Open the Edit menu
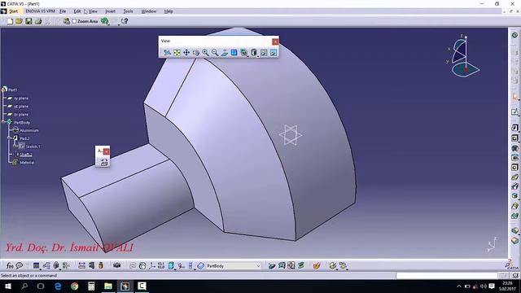Image resolution: width=521 pixels, height=293 pixels. coord(77,11)
